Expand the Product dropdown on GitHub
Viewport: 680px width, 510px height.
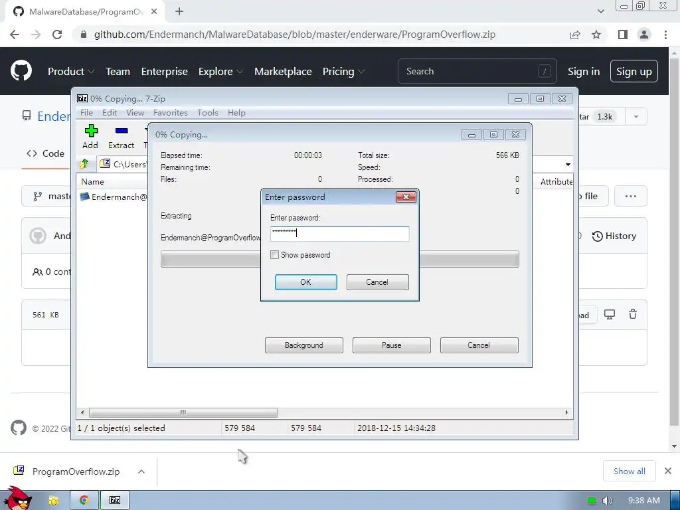point(70,71)
